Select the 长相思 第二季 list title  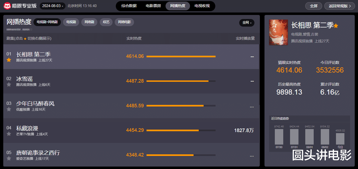[33, 54]
